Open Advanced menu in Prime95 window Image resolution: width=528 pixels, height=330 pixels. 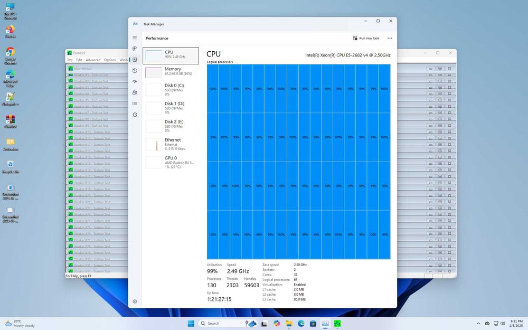[x=93, y=60]
